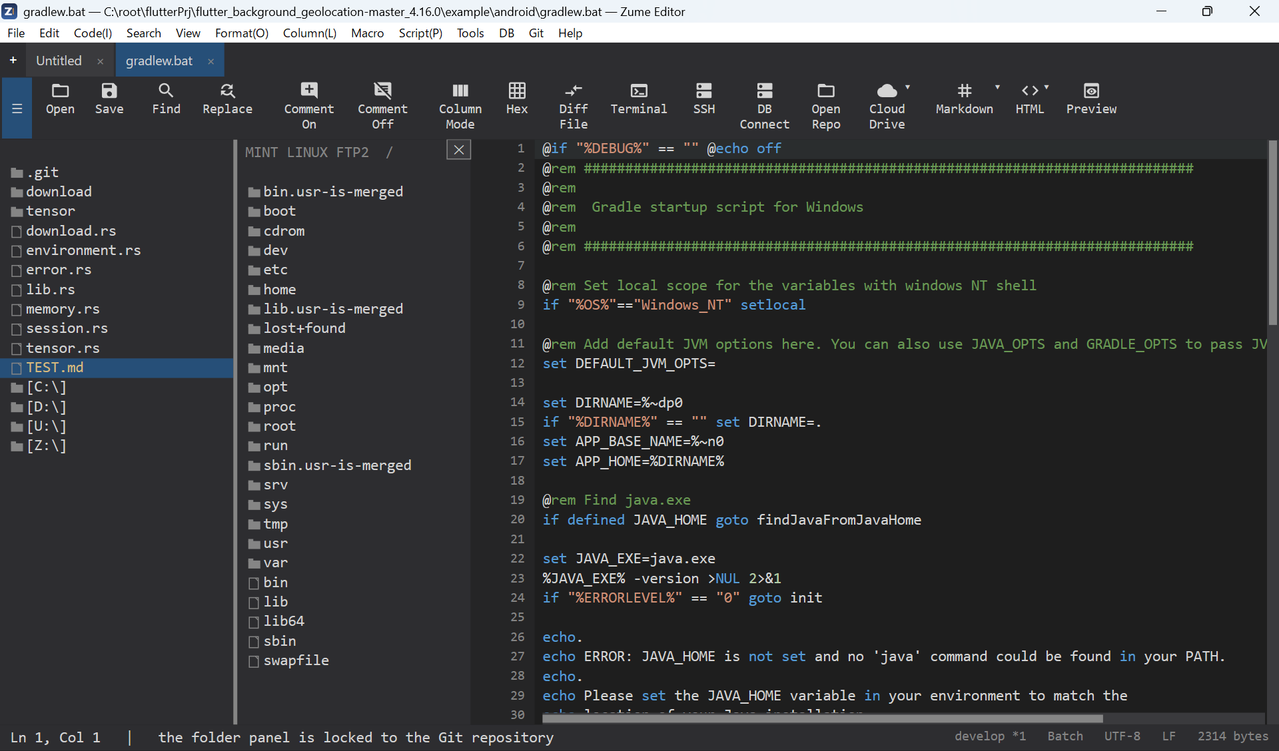The height and width of the screenshot is (751, 1279).
Task: Add a new tab with plus button
Action: coord(13,61)
